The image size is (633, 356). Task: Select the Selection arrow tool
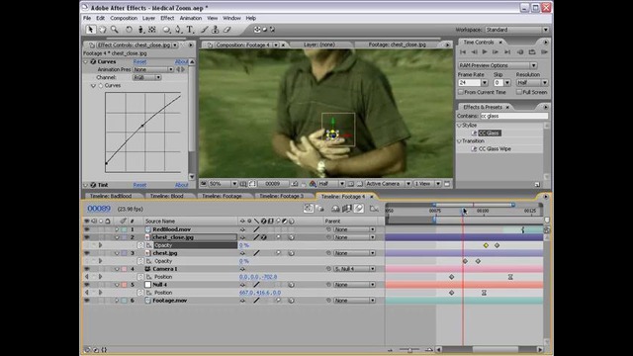(x=90, y=30)
